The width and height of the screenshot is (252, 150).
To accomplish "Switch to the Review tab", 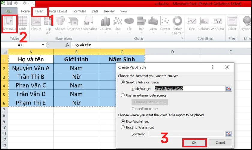I will point(109,11).
